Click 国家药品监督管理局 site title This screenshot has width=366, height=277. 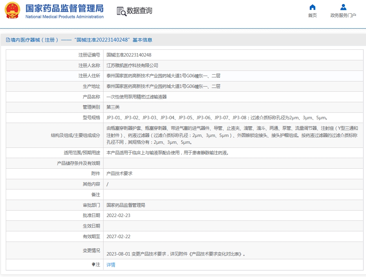[x=64, y=9]
